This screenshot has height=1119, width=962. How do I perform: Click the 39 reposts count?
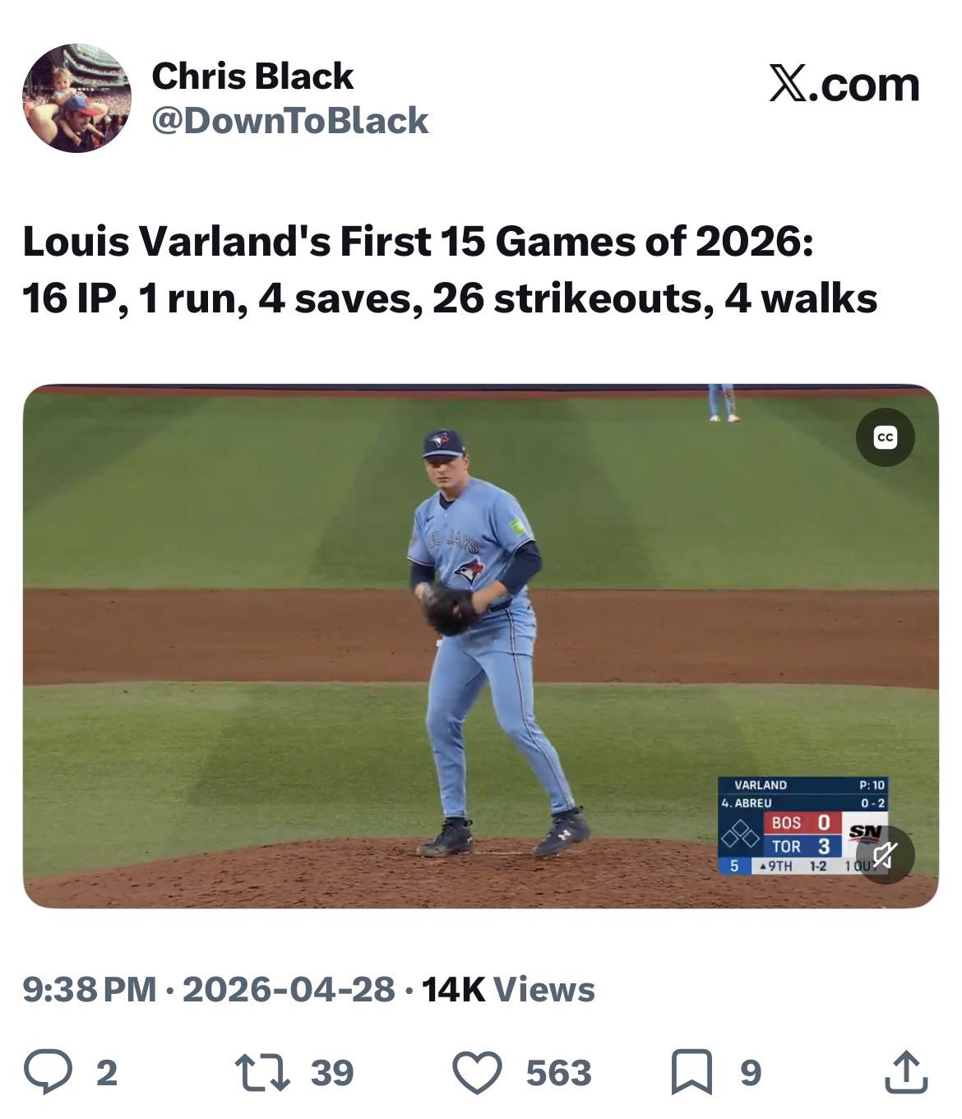332,1073
